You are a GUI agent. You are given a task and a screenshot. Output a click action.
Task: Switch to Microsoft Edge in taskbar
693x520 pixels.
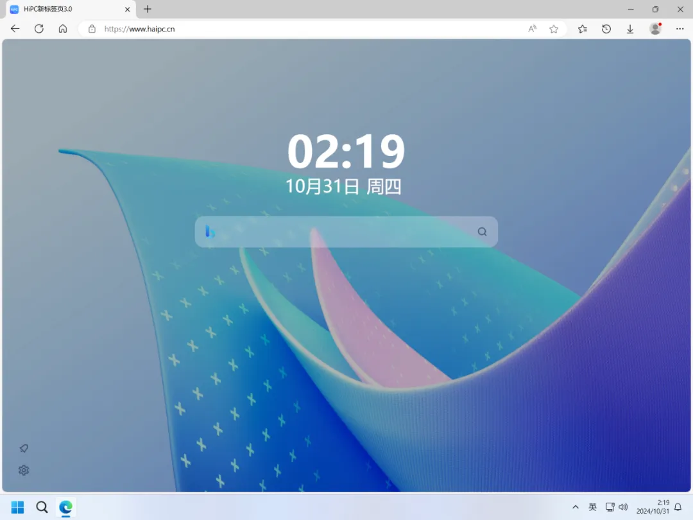pyautogui.click(x=66, y=507)
